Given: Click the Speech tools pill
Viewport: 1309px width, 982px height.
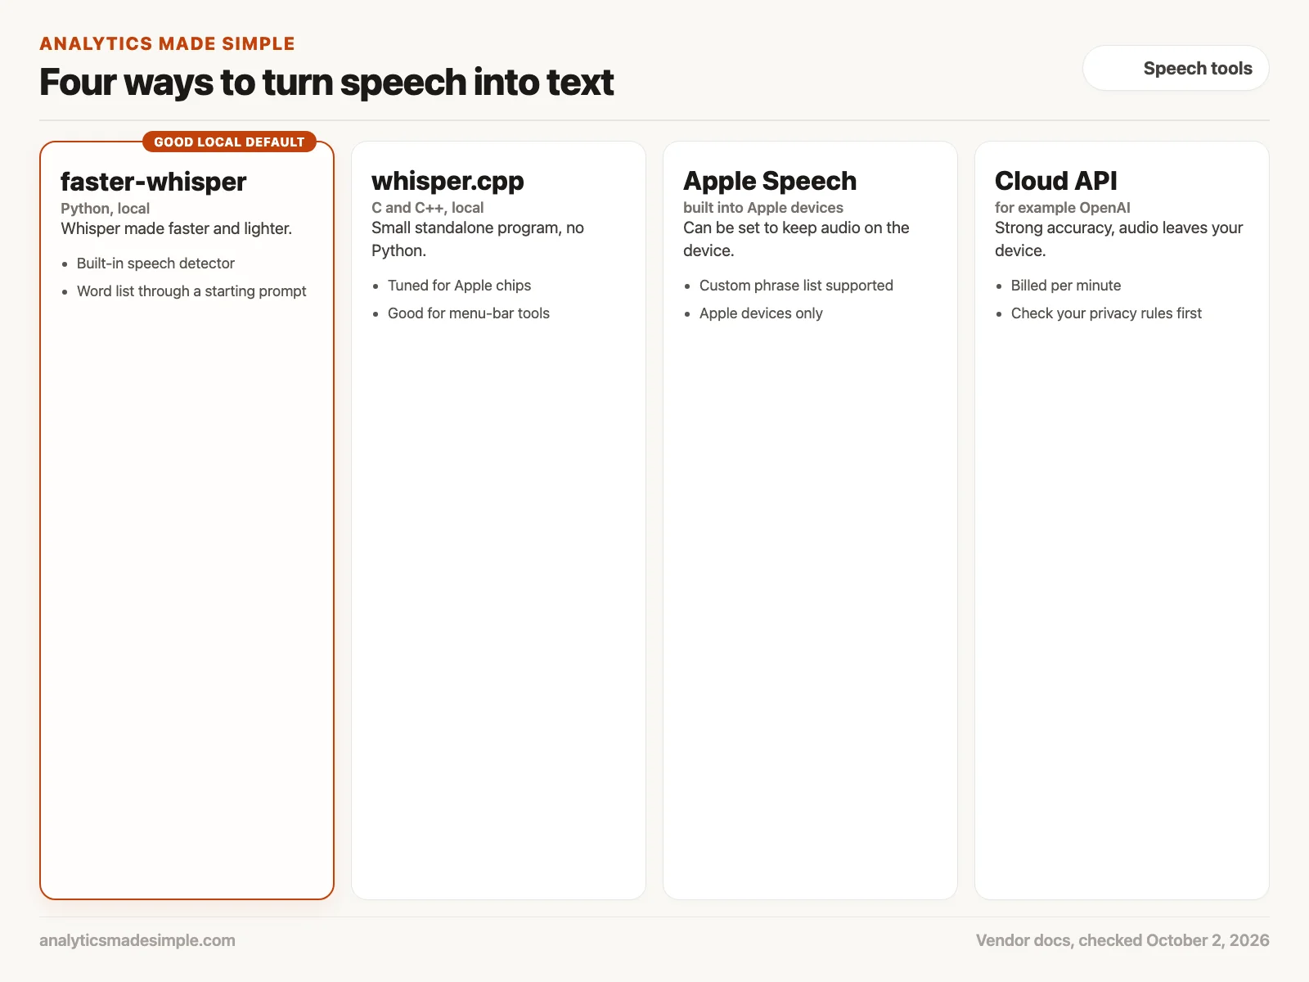Looking at the screenshot, I should 1176,68.
